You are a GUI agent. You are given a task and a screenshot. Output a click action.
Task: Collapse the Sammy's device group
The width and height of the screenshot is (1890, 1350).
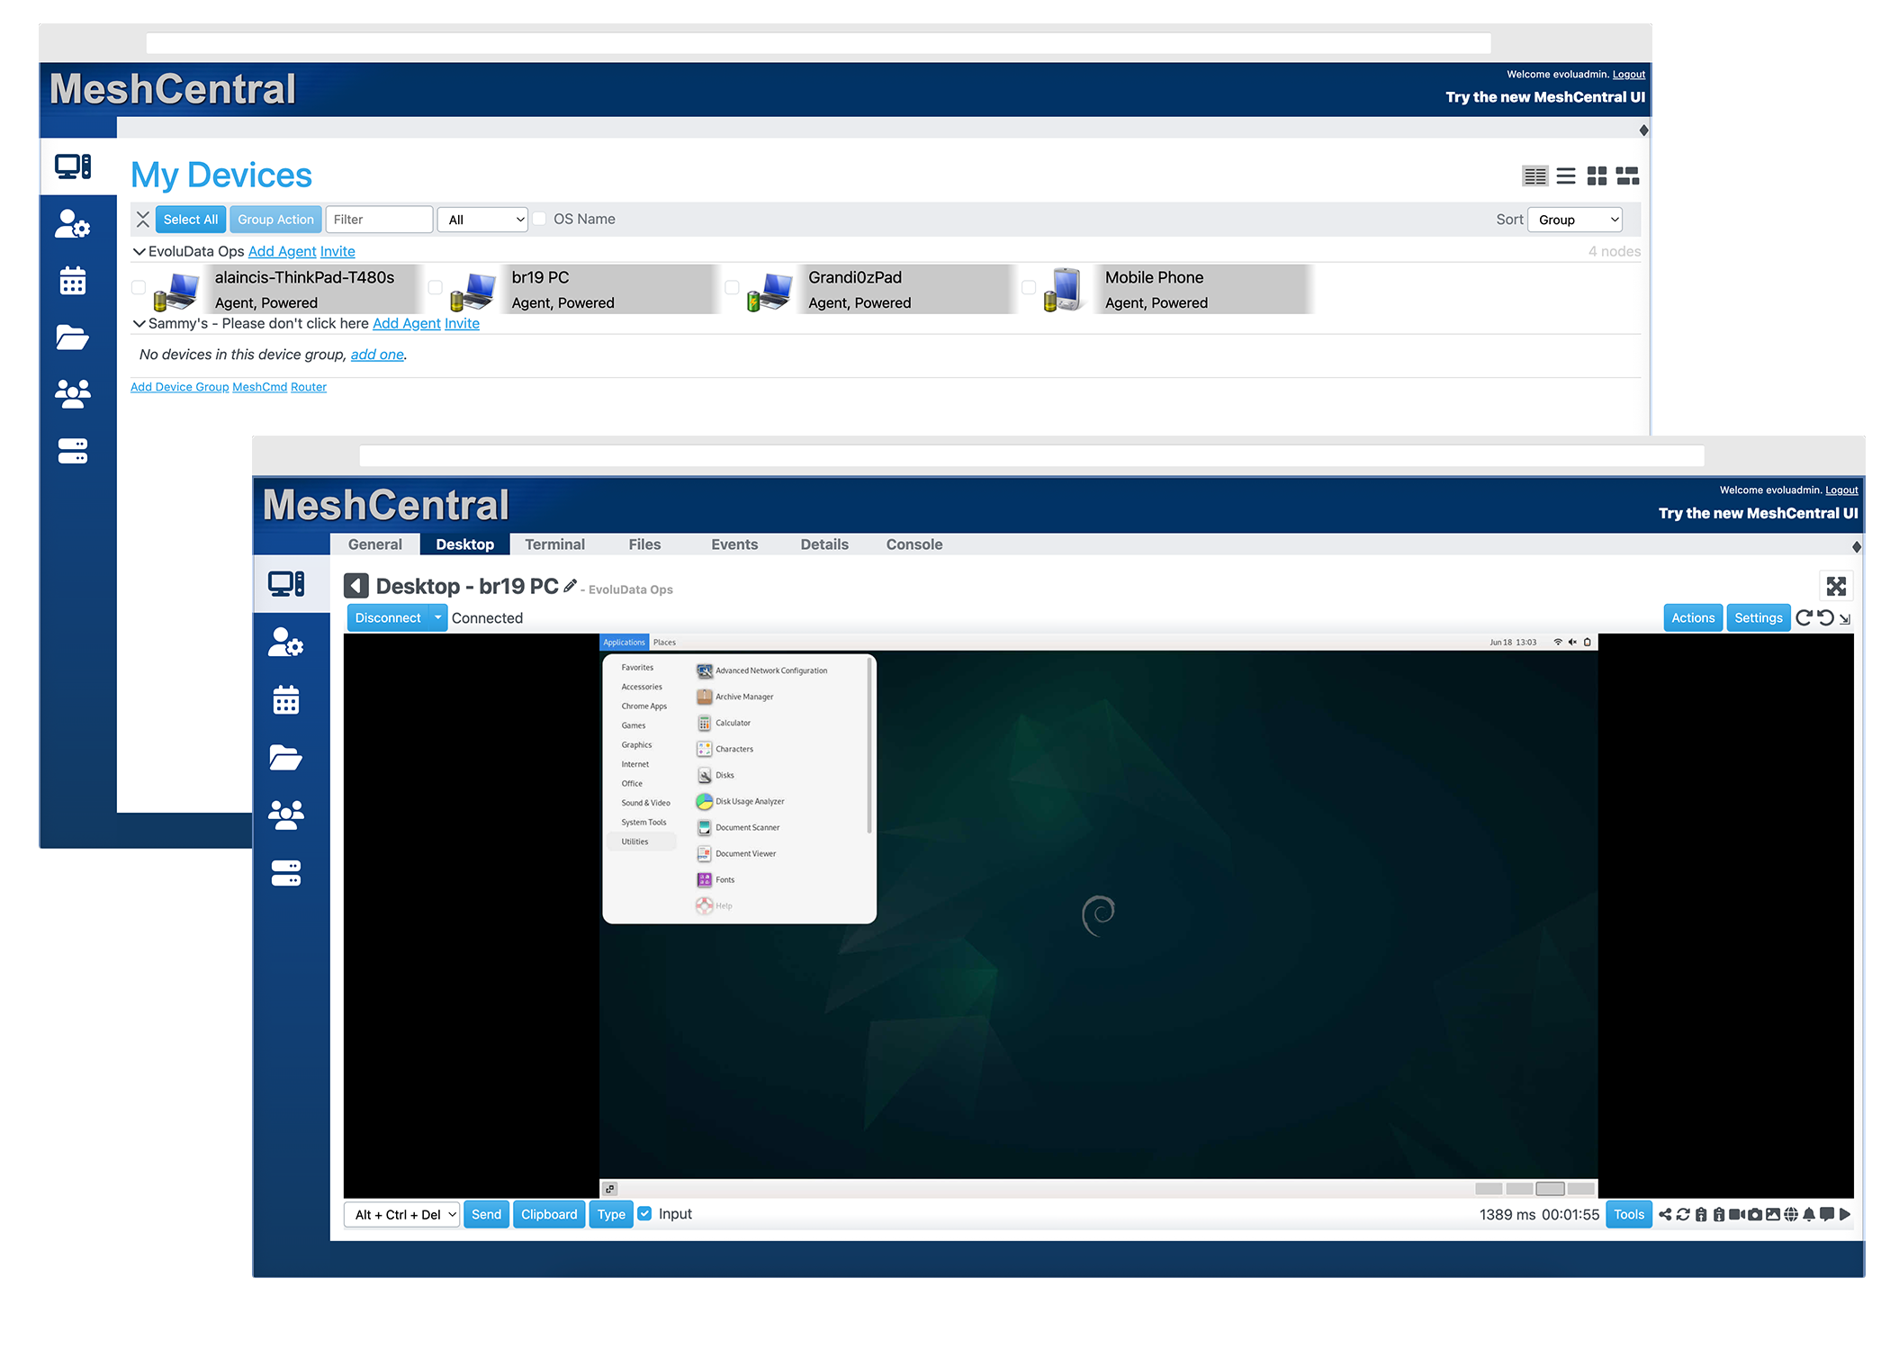pyautogui.click(x=139, y=323)
